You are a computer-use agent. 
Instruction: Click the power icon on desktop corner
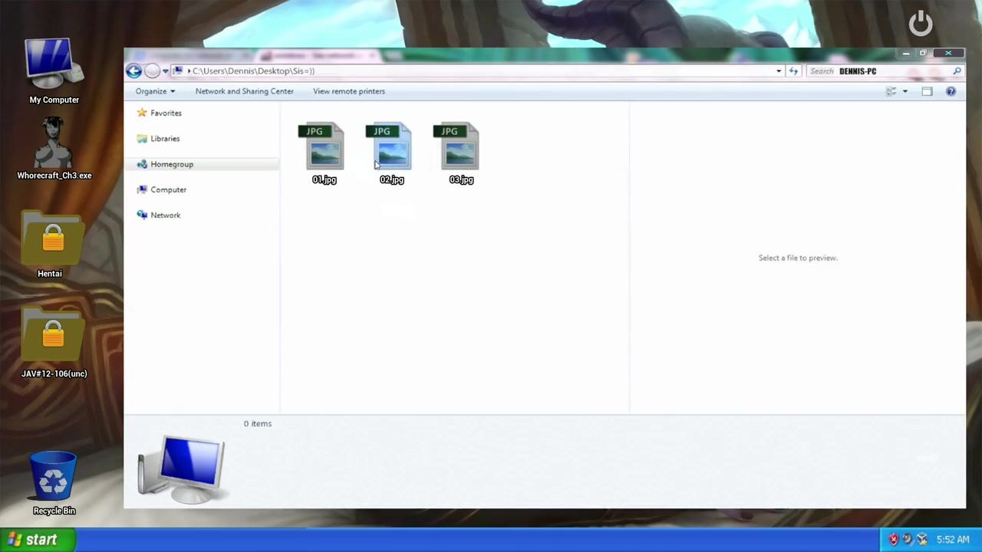921,24
